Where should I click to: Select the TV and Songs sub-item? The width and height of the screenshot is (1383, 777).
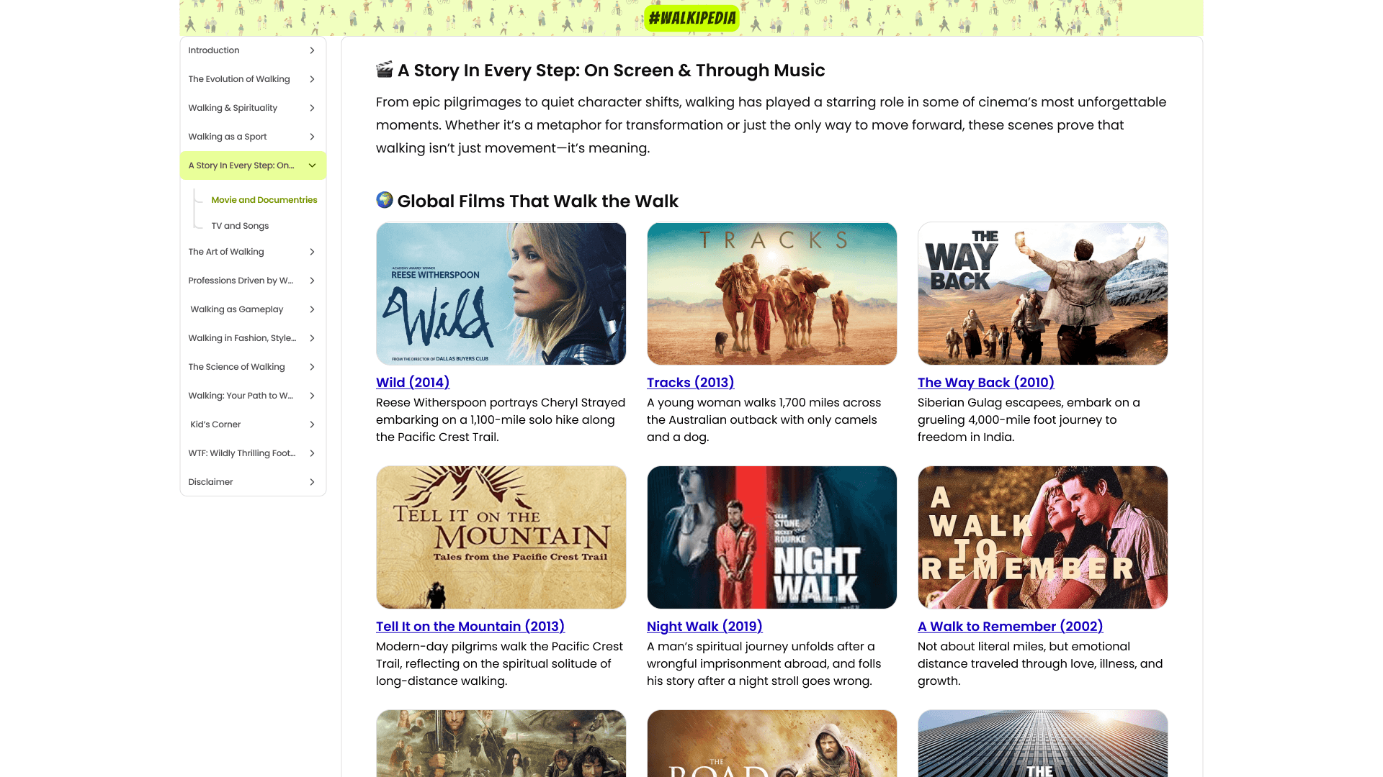(240, 226)
